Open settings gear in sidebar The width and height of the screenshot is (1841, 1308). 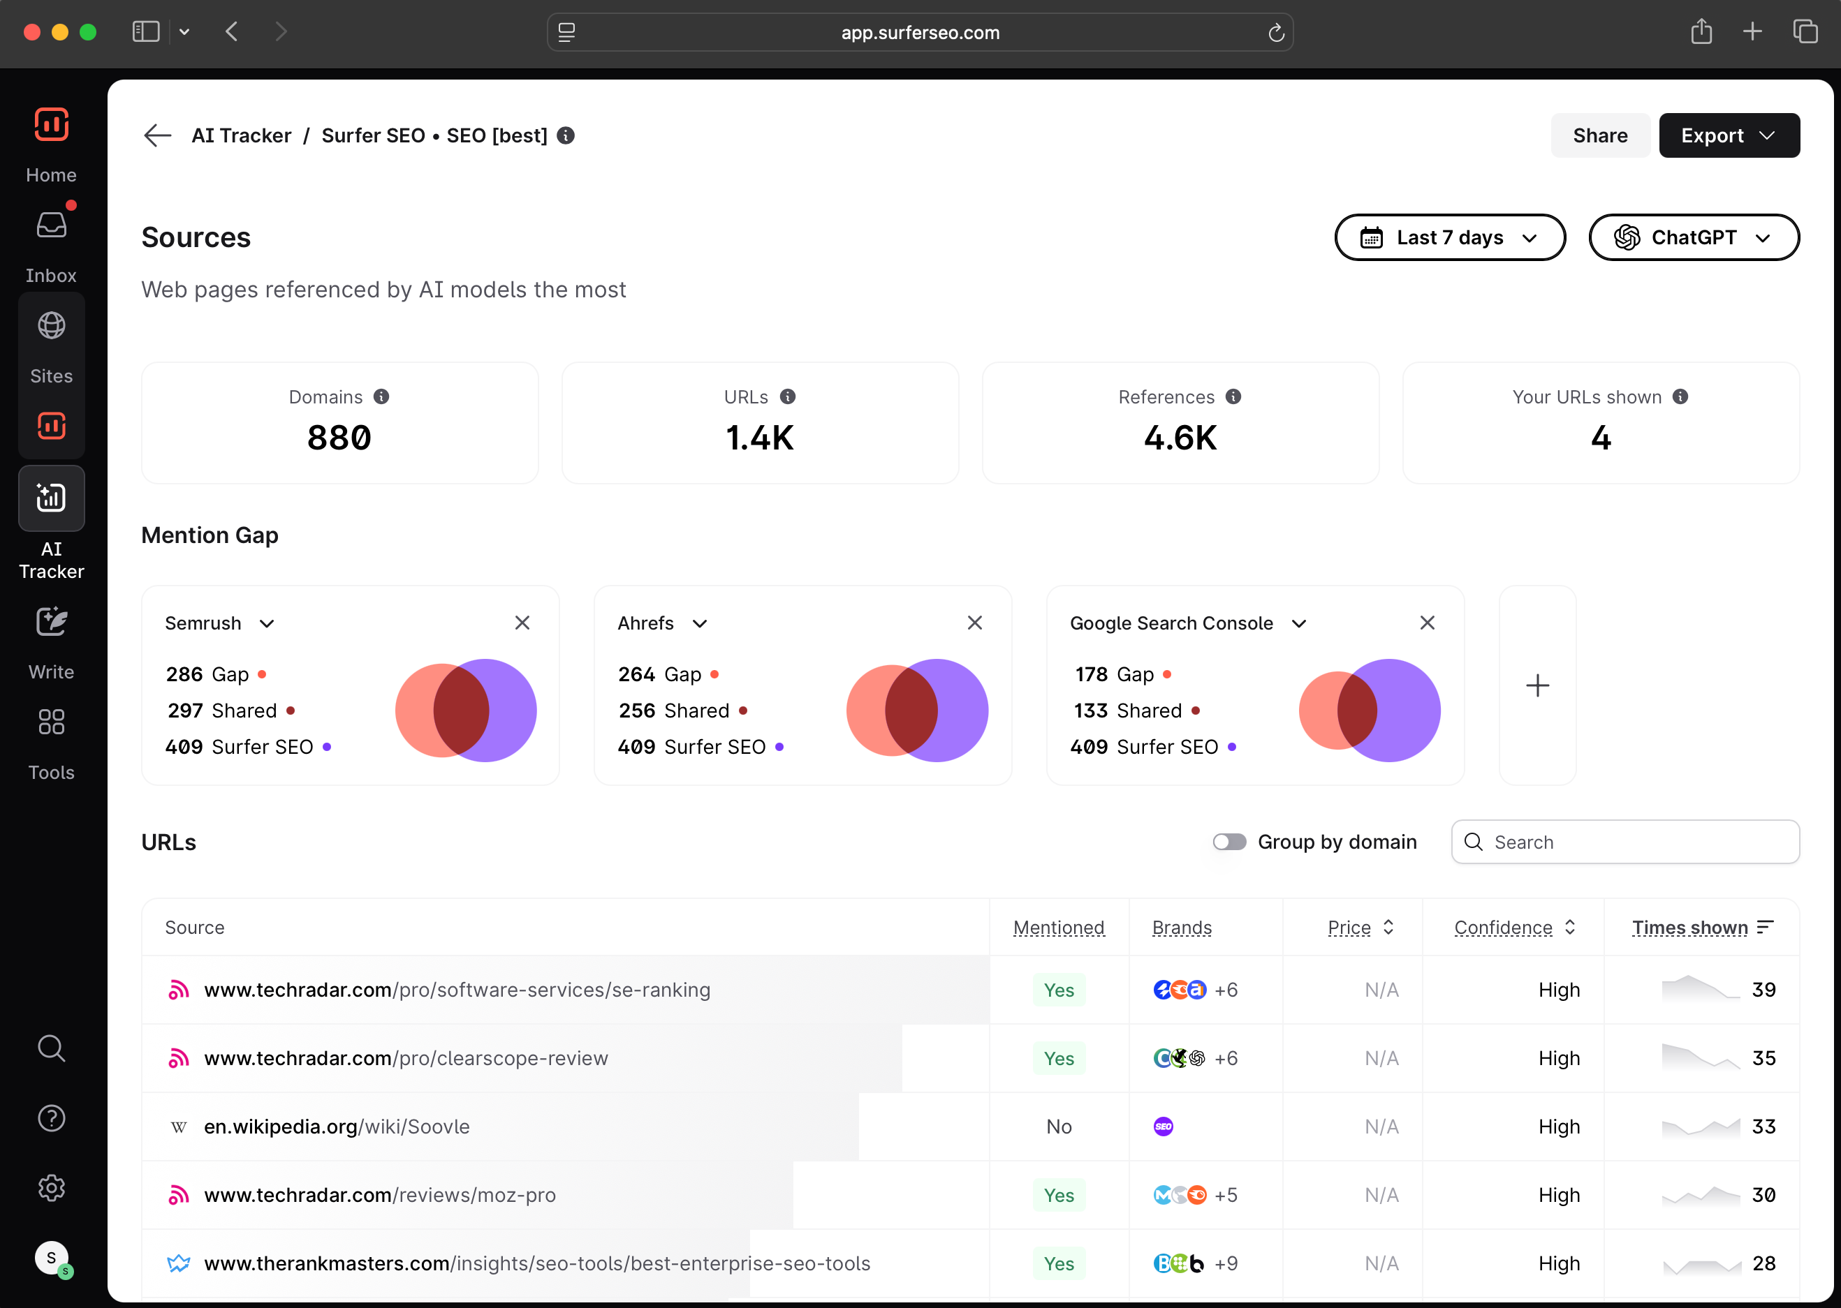[52, 1187]
